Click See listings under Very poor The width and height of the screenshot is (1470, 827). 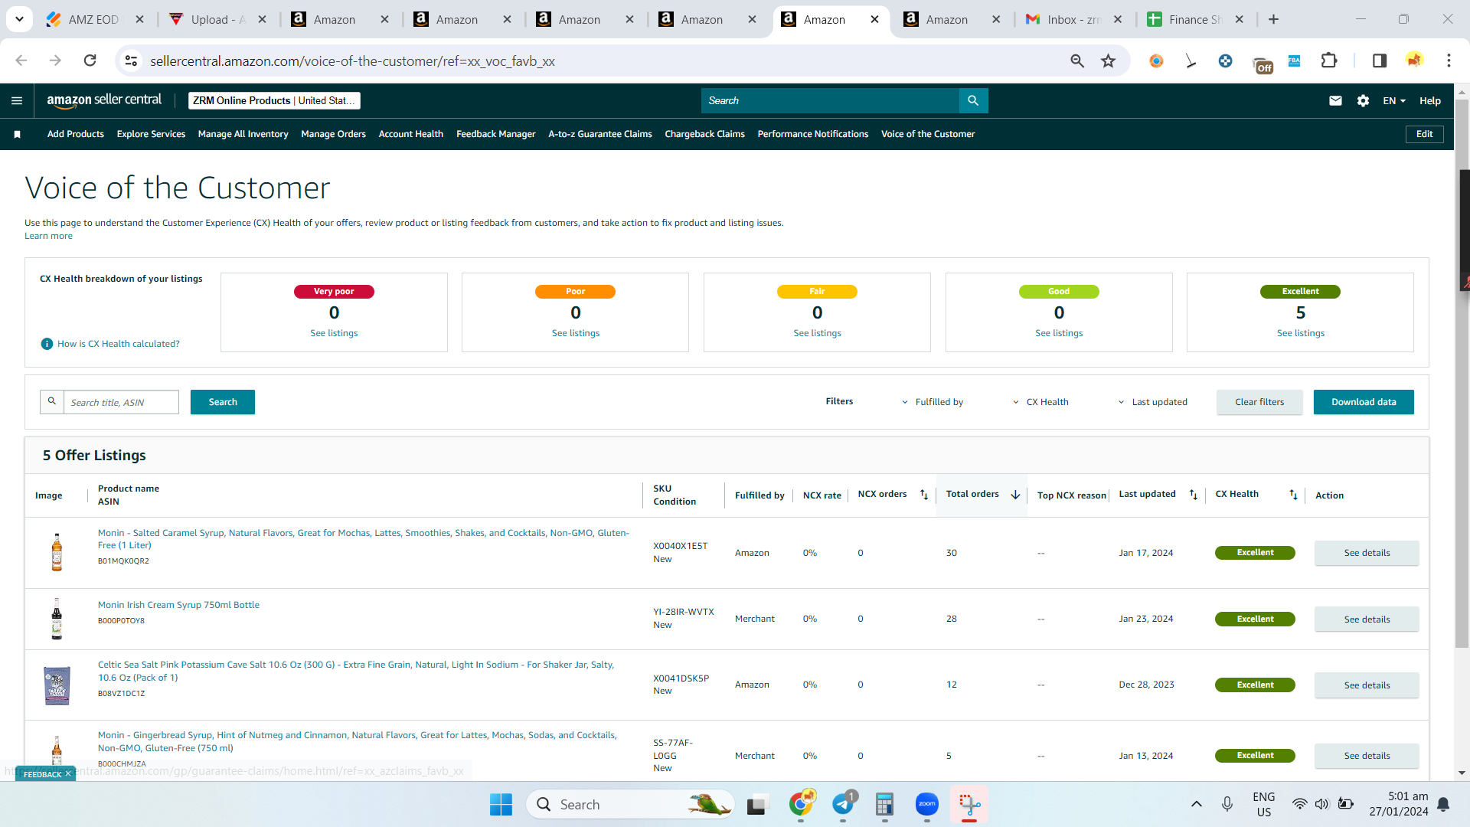point(334,333)
